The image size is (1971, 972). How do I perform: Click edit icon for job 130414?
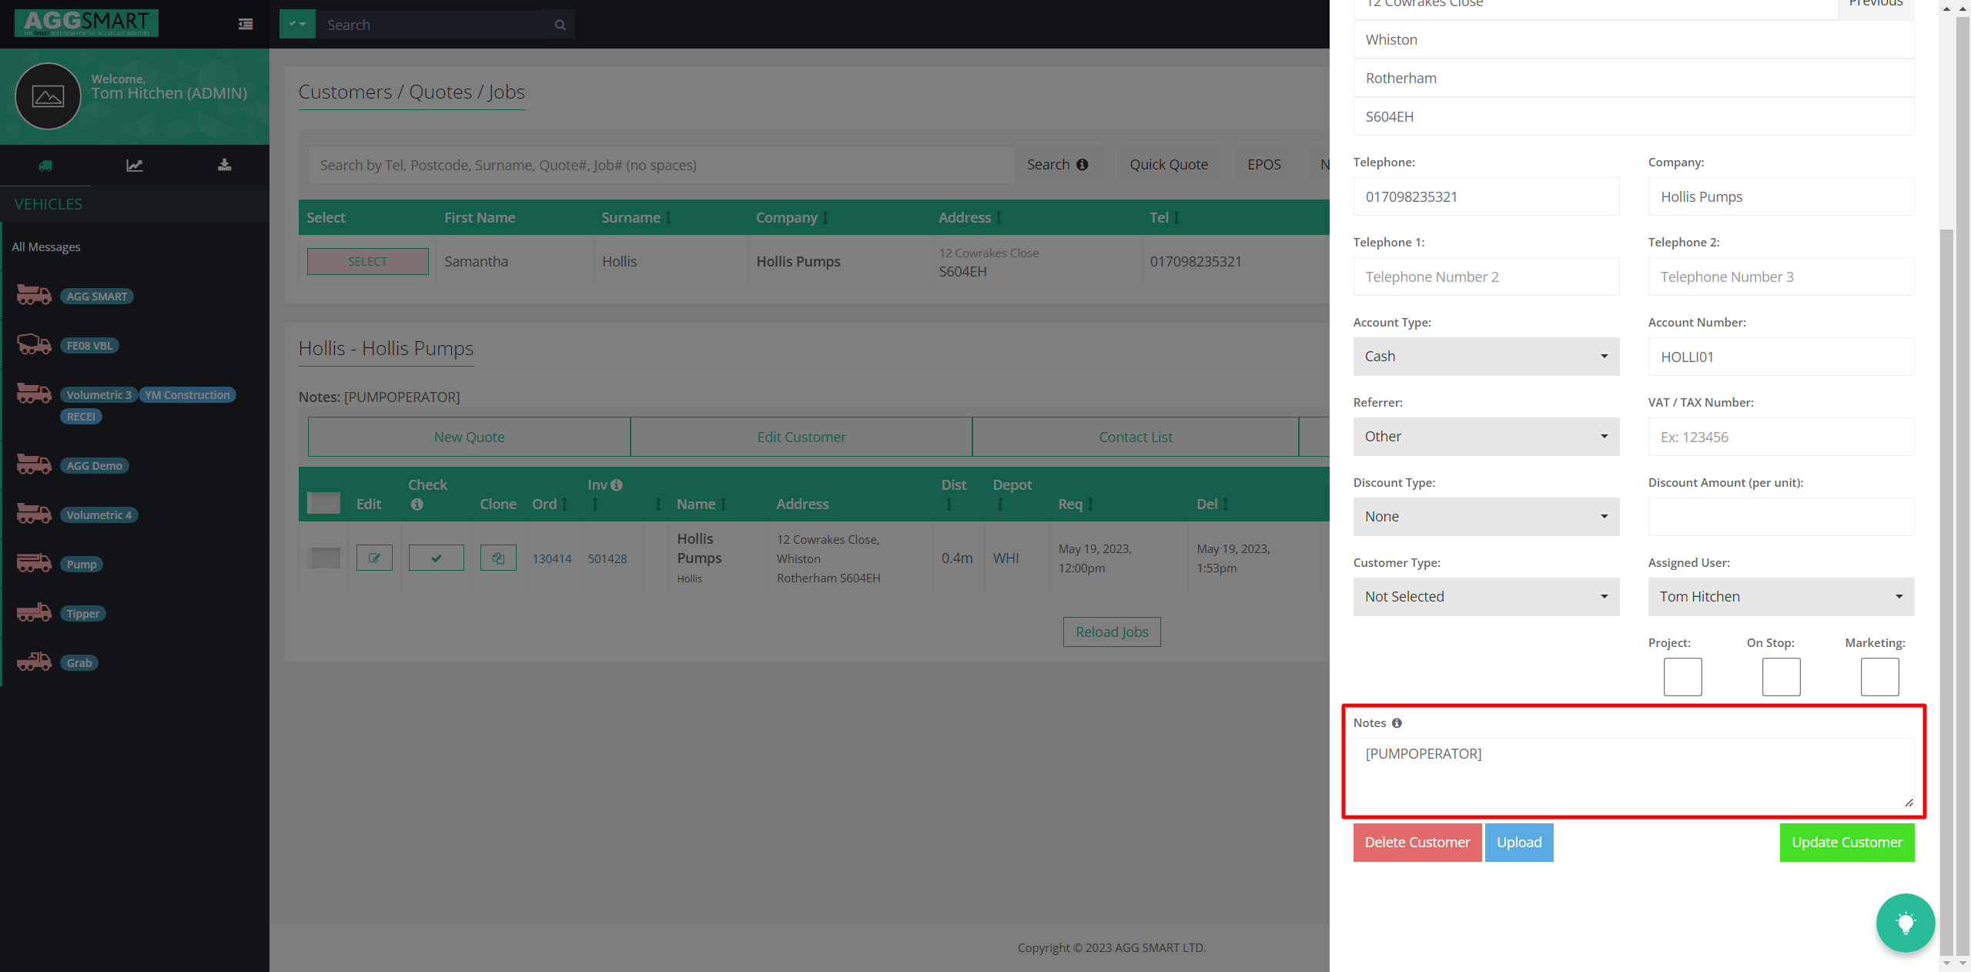374,558
